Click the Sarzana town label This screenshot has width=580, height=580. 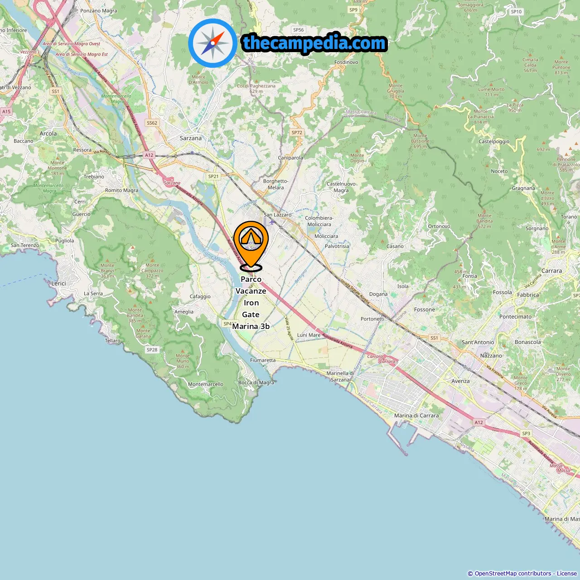[191, 138]
